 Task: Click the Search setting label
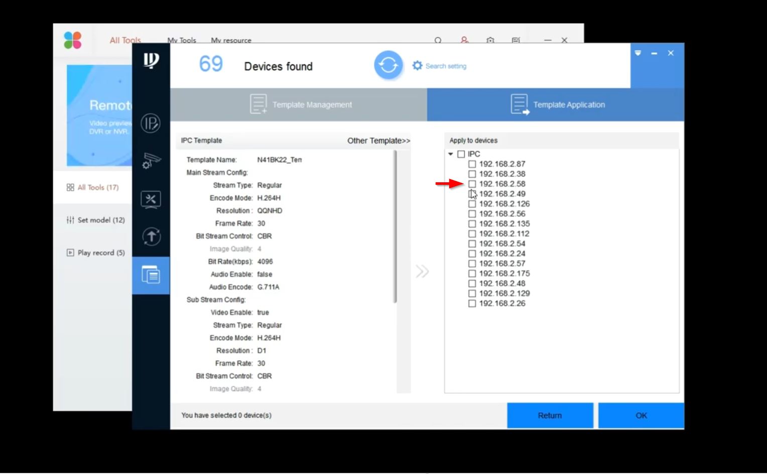(x=446, y=66)
